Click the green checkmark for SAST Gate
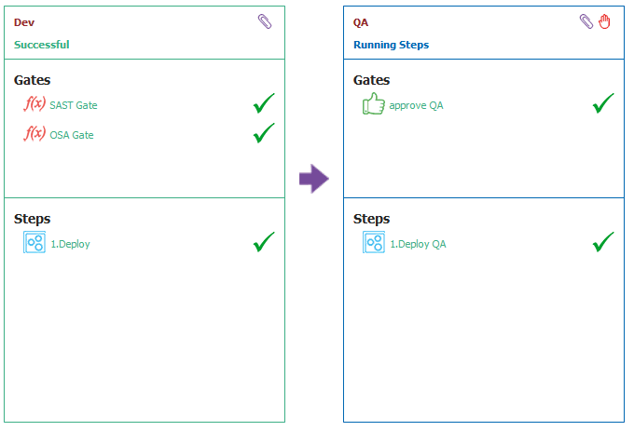The image size is (634, 431). pyautogui.click(x=264, y=103)
